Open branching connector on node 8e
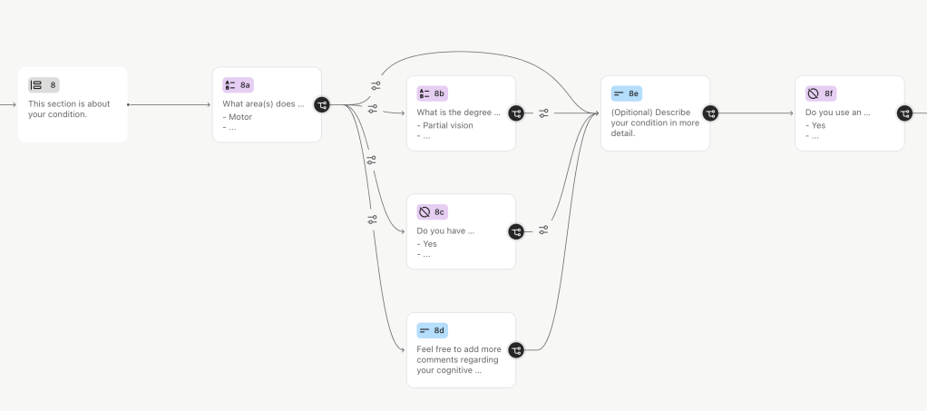 coord(710,113)
